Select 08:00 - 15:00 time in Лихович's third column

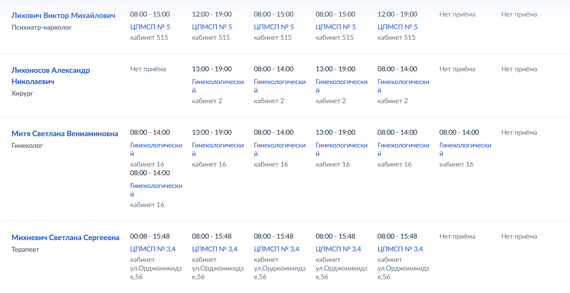point(274,14)
